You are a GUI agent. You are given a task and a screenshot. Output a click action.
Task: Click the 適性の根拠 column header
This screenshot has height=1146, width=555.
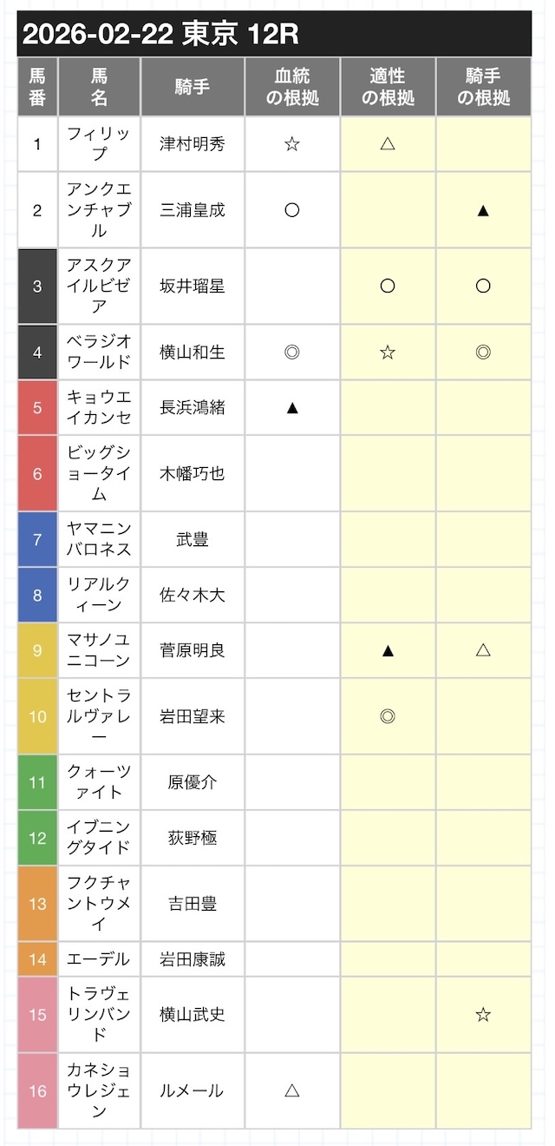click(388, 87)
